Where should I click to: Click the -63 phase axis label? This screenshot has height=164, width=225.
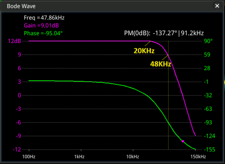[208, 109]
